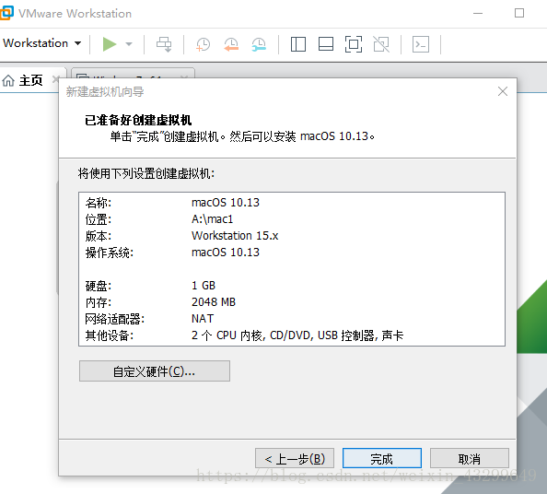
Task: Select the location value A:\mac1
Action: point(212,219)
